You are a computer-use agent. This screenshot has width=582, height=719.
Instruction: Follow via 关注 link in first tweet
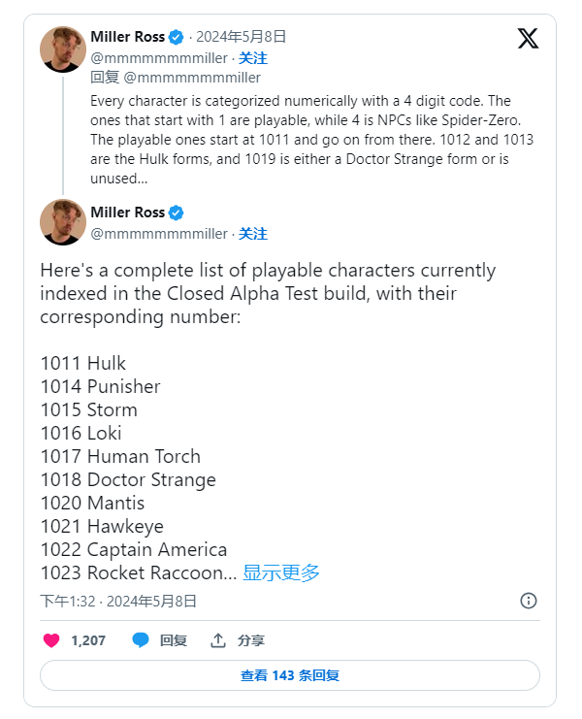(253, 58)
